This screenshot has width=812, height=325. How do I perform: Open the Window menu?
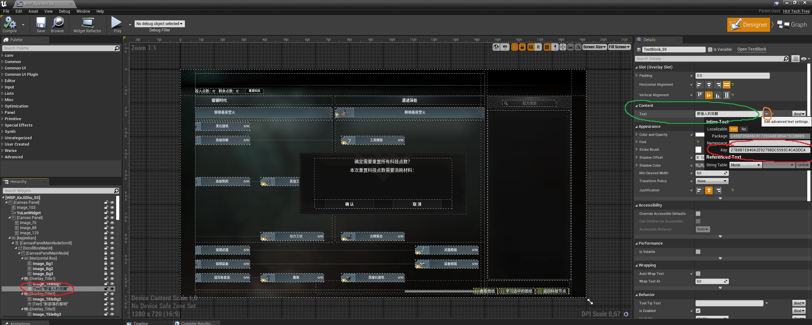[x=83, y=11]
